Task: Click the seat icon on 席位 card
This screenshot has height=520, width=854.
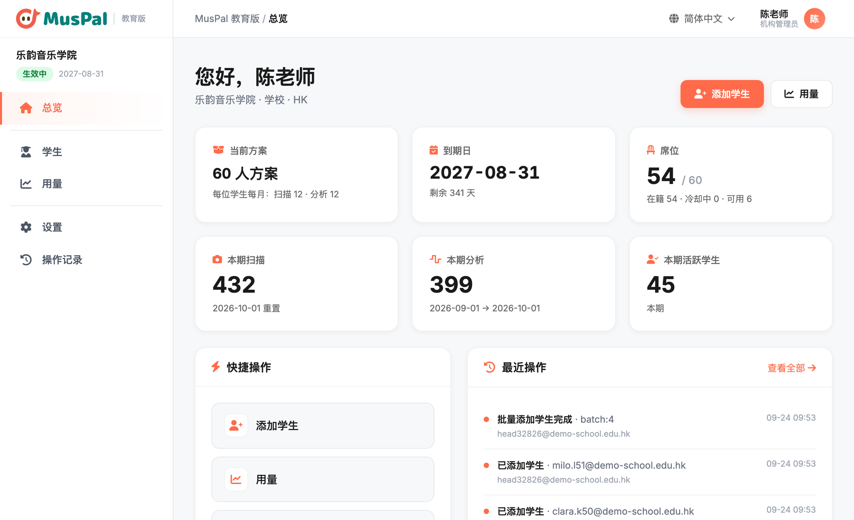Action: coord(651,150)
